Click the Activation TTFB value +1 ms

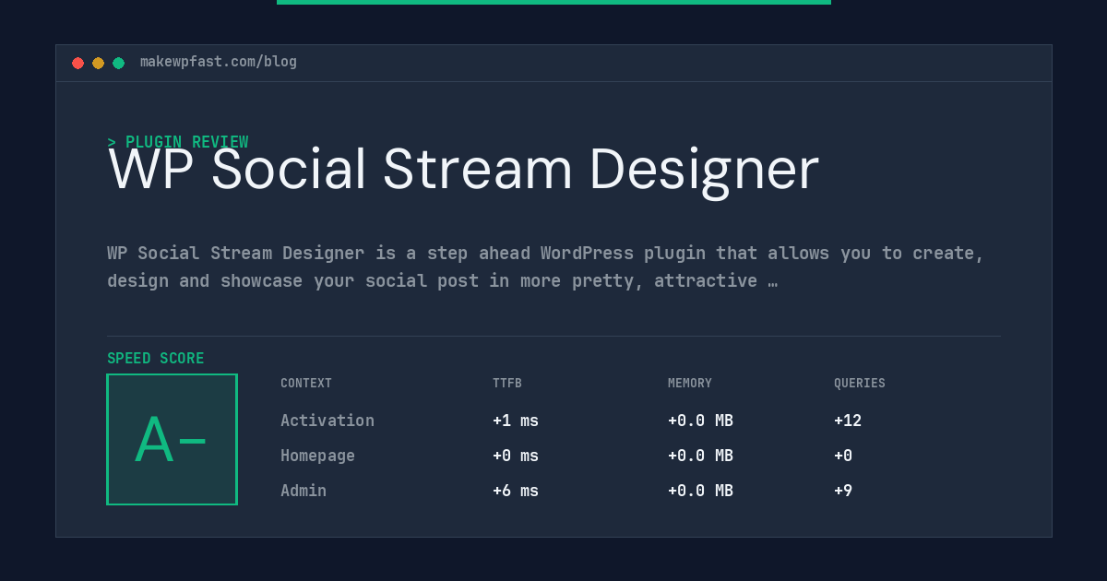point(516,421)
